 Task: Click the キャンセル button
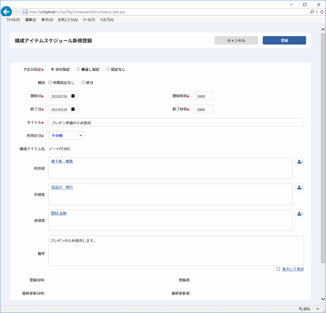point(236,40)
